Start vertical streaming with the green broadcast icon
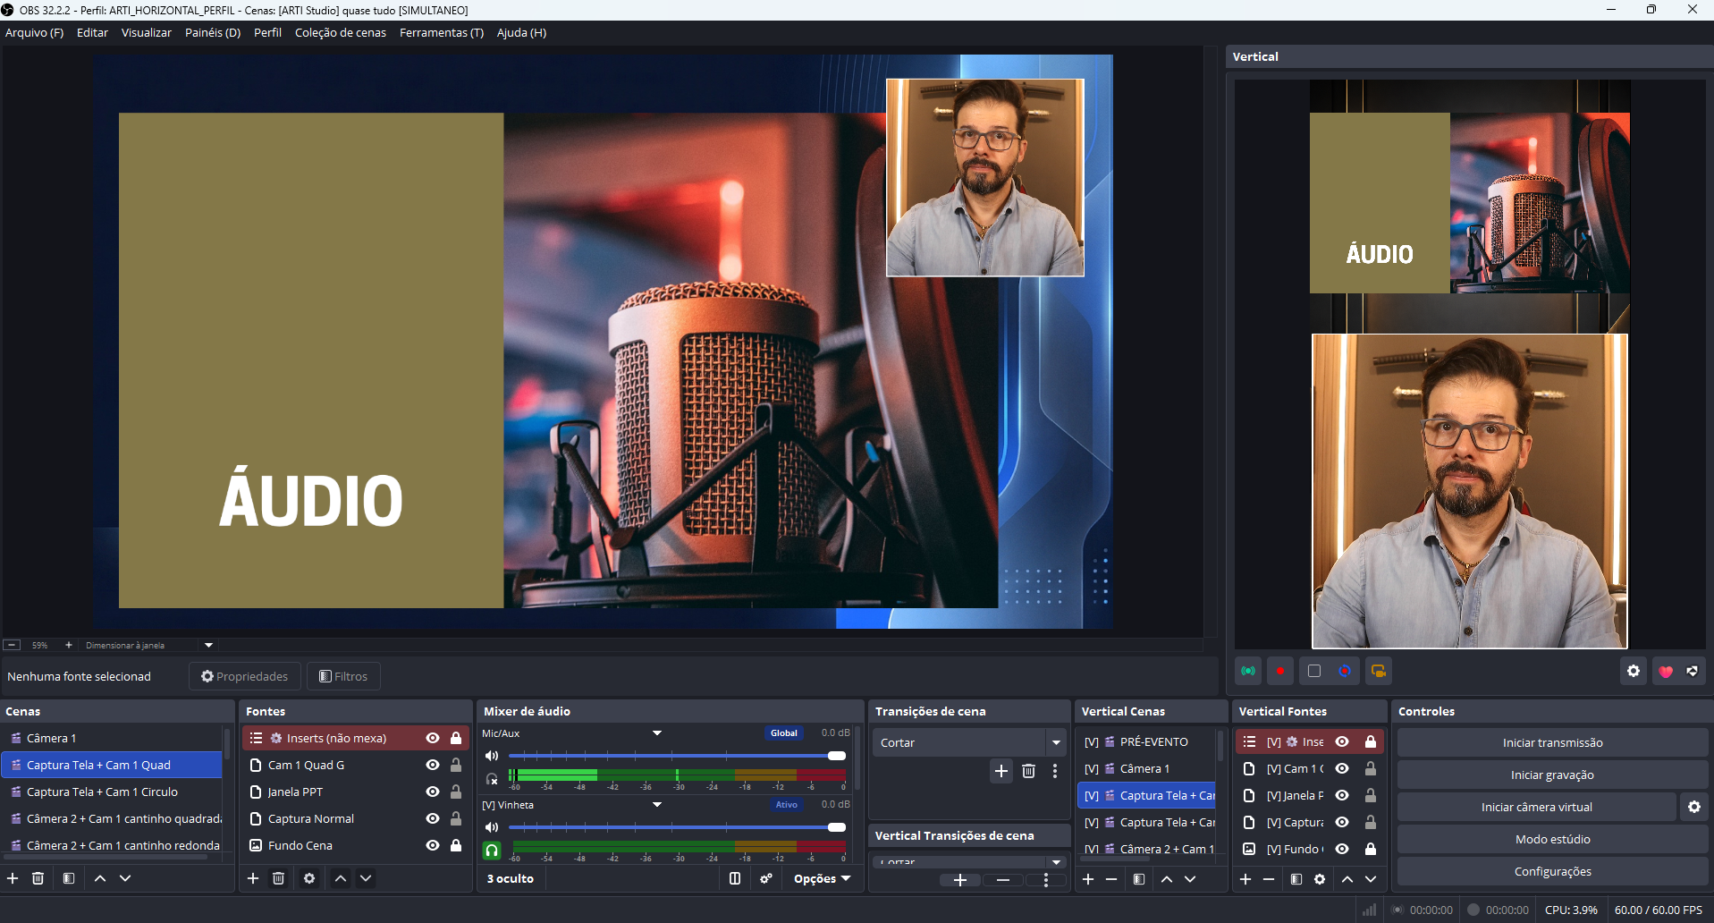 tap(1248, 671)
